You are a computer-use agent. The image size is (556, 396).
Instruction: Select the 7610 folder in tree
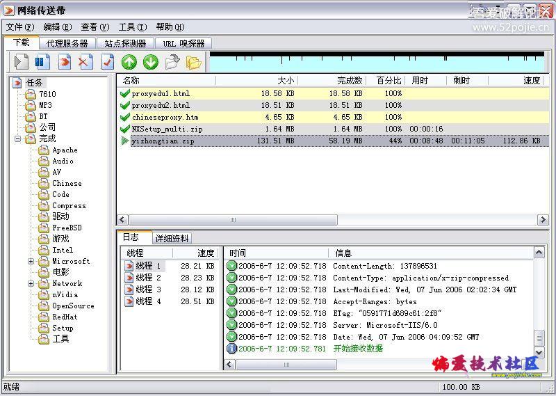coord(41,94)
